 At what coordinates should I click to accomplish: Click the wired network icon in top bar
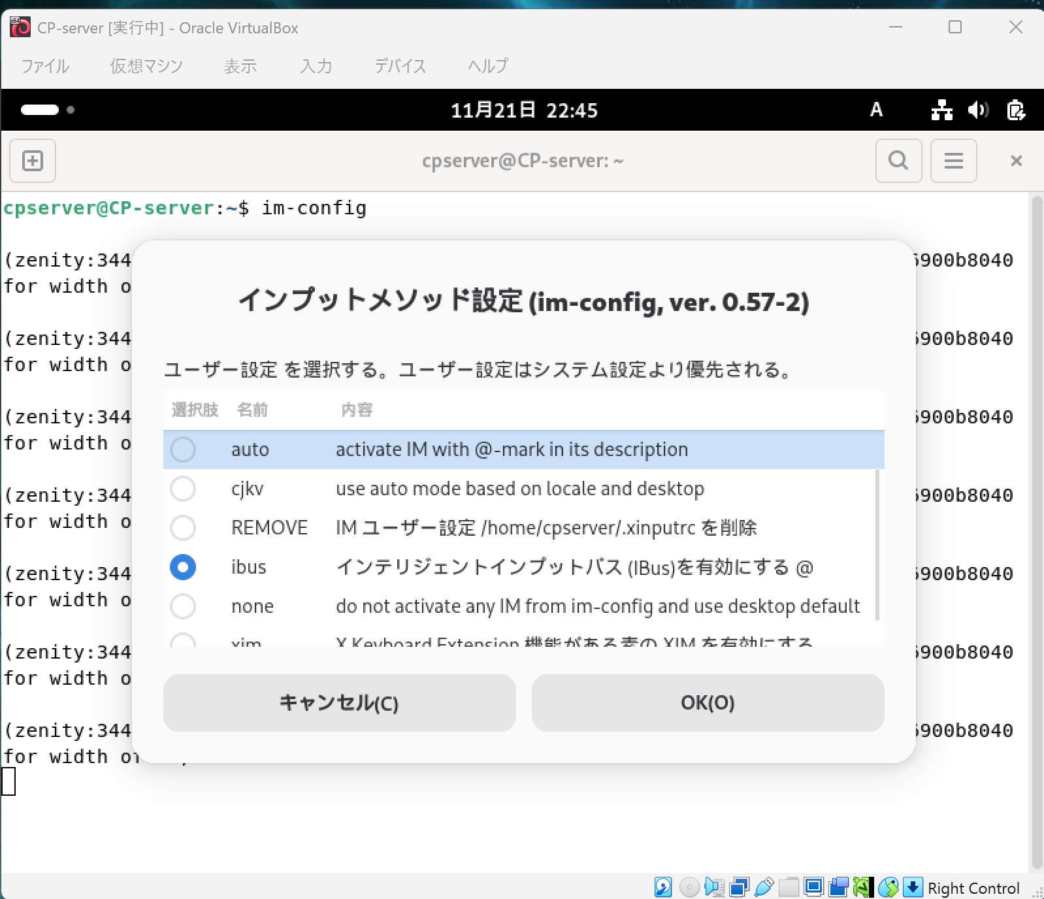click(941, 110)
